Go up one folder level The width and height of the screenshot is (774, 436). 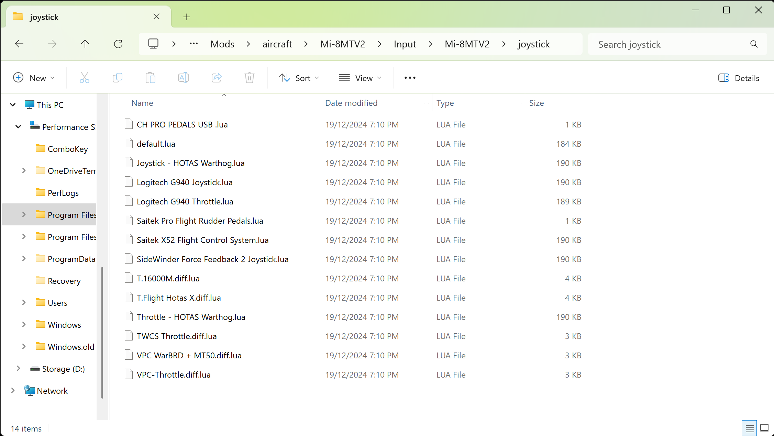pyautogui.click(x=85, y=44)
